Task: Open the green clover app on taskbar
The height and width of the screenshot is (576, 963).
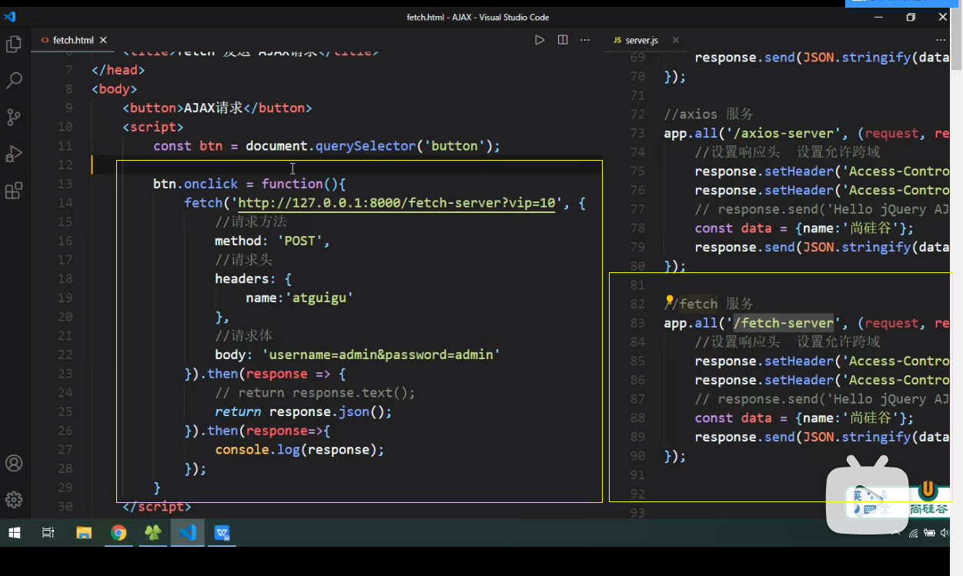Action: point(153,532)
